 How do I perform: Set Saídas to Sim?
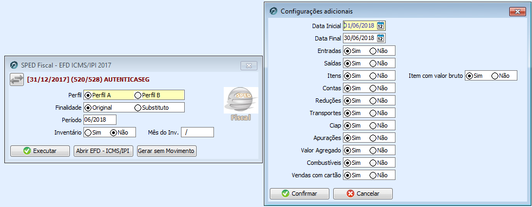pos(352,63)
